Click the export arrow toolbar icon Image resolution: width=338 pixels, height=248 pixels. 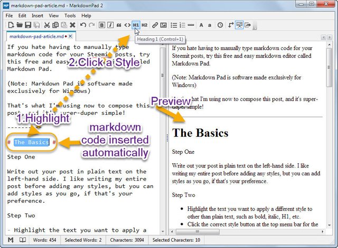click(248, 25)
